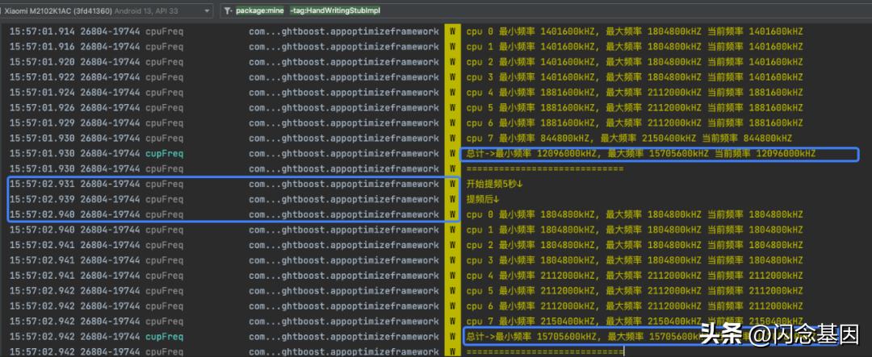Open the Xiaomi M2102K1AC device dropdown
Screen dimensions: 872x357
[x=107, y=10]
